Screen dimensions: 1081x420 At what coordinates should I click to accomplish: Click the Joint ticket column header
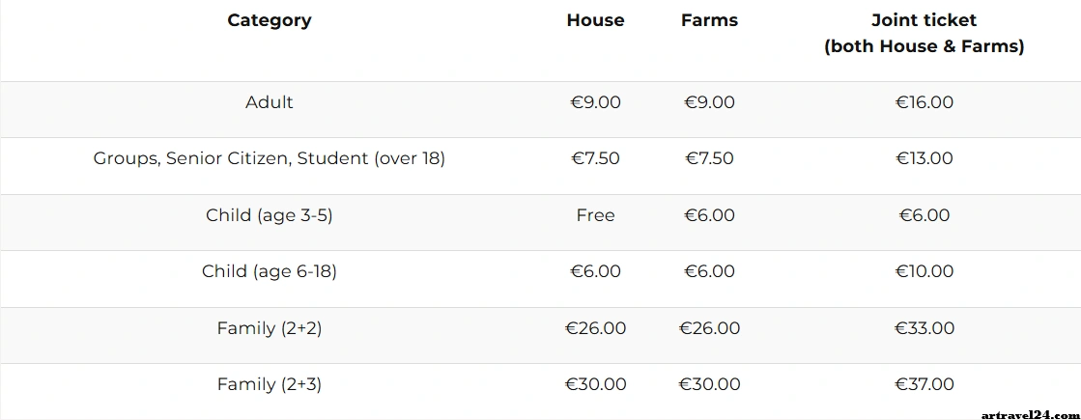pos(924,33)
